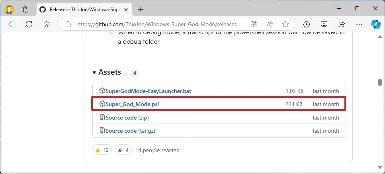Click zip file icon beside Source code (zip)
This screenshot has height=174, width=385.
(102, 117)
